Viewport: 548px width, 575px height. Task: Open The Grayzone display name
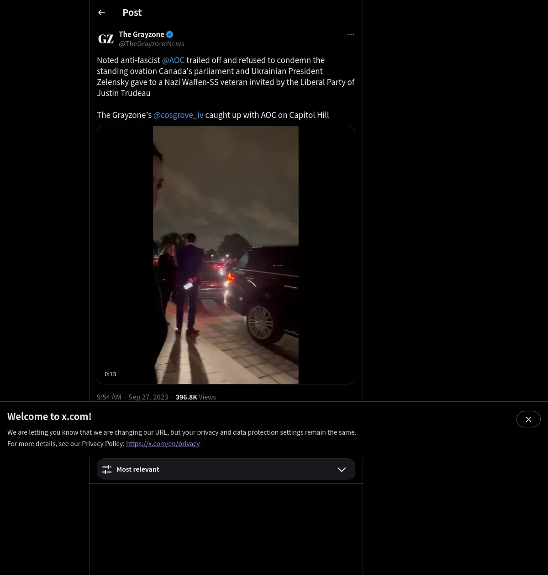point(142,34)
